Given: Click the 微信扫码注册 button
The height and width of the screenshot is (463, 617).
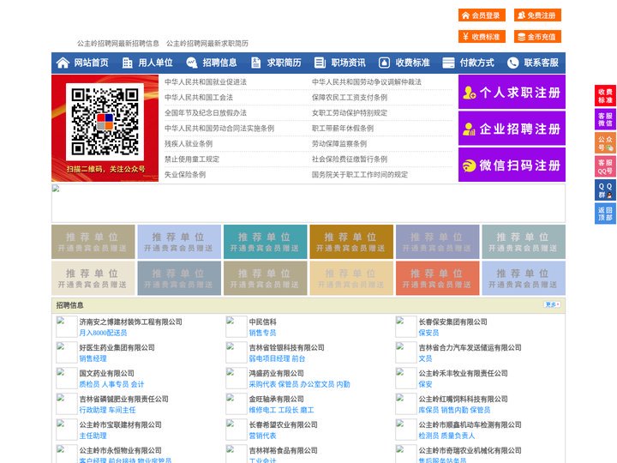Looking at the screenshot, I should (x=512, y=165).
